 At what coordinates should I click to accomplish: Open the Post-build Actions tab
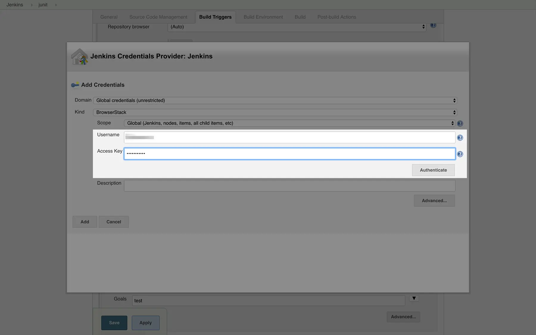coord(336,17)
